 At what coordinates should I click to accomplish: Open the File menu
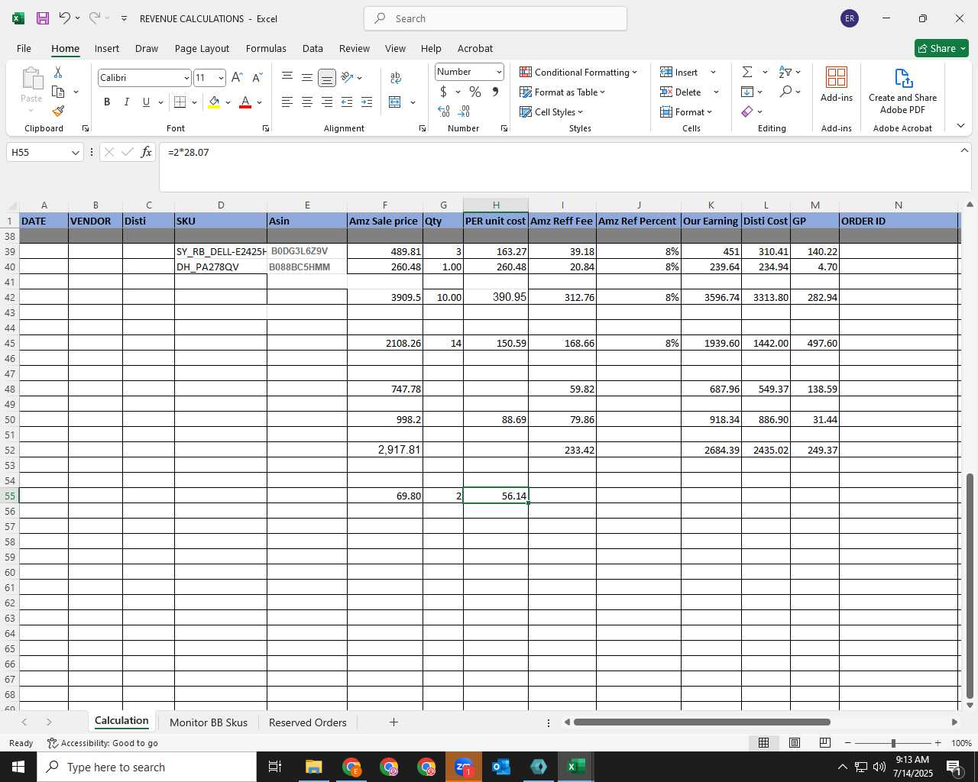tap(24, 48)
